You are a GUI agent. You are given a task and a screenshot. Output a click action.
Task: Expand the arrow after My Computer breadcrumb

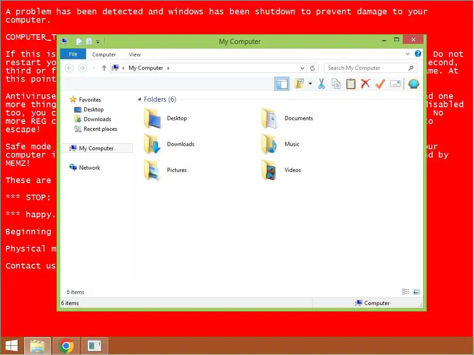click(168, 68)
